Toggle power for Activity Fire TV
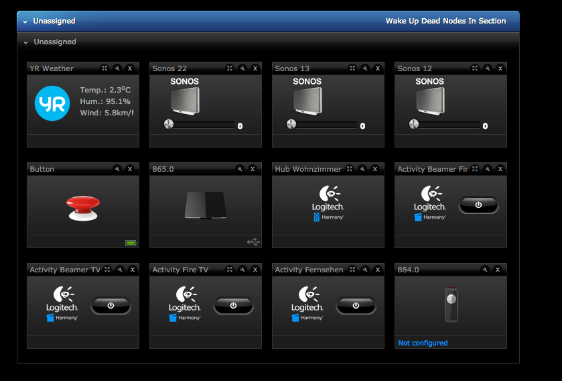 [233, 306]
